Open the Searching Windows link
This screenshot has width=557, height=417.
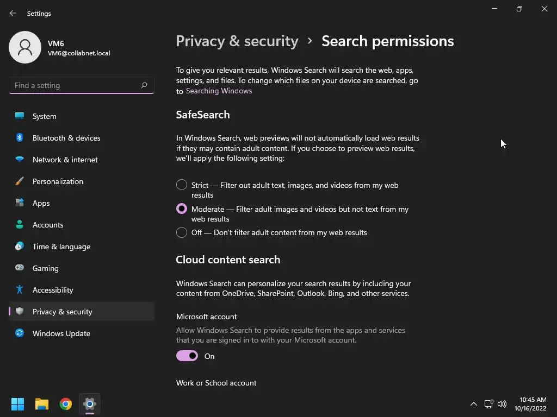(x=219, y=91)
